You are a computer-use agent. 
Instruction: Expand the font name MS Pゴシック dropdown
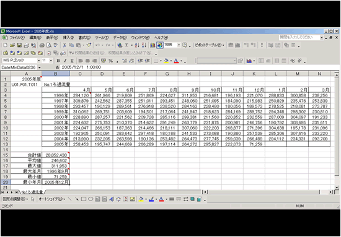[x=39, y=61]
